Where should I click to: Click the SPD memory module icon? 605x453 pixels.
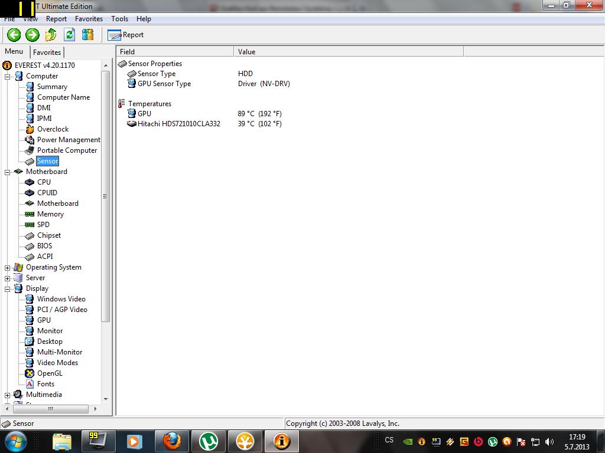coord(30,225)
